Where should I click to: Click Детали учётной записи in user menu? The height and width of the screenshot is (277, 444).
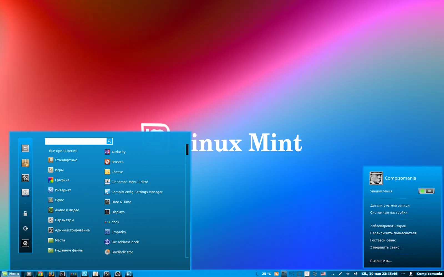(x=390, y=205)
